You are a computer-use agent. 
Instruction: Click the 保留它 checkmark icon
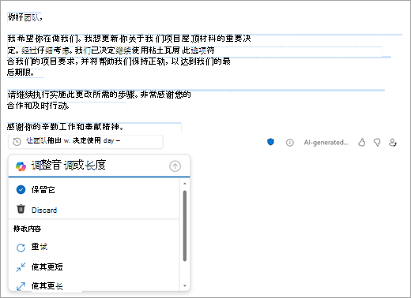click(x=21, y=189)
